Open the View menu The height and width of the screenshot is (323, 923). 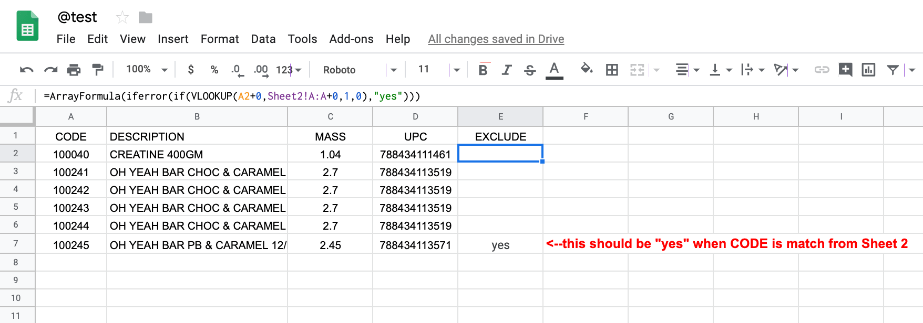point(132,39)
